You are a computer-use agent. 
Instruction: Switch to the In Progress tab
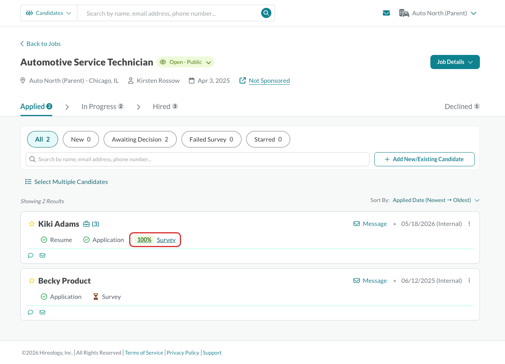[102, 106]
